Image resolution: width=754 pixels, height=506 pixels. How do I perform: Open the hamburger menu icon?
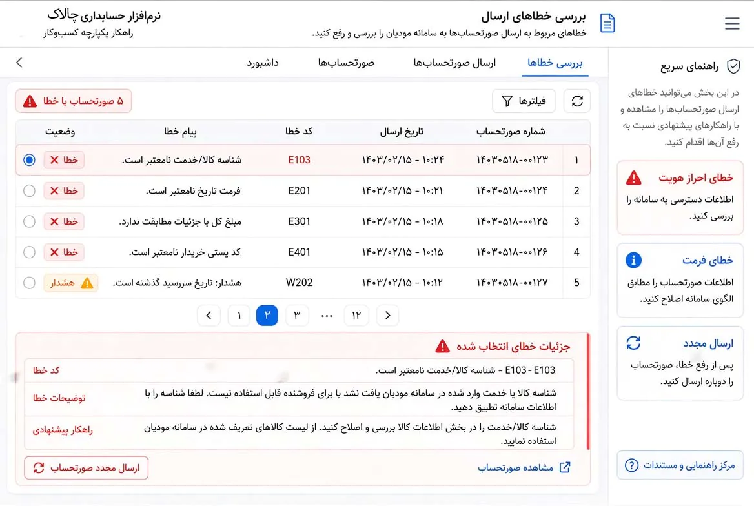click(732, 23)
